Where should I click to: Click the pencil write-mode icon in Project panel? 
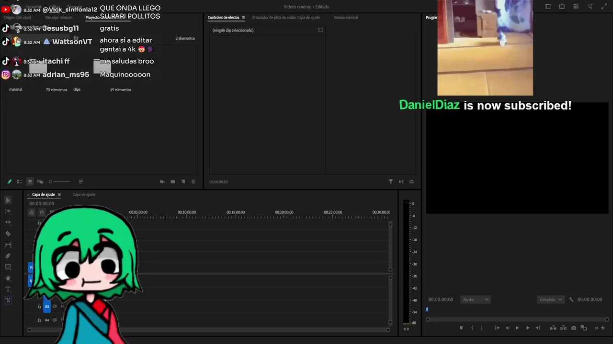coord(9,182)
